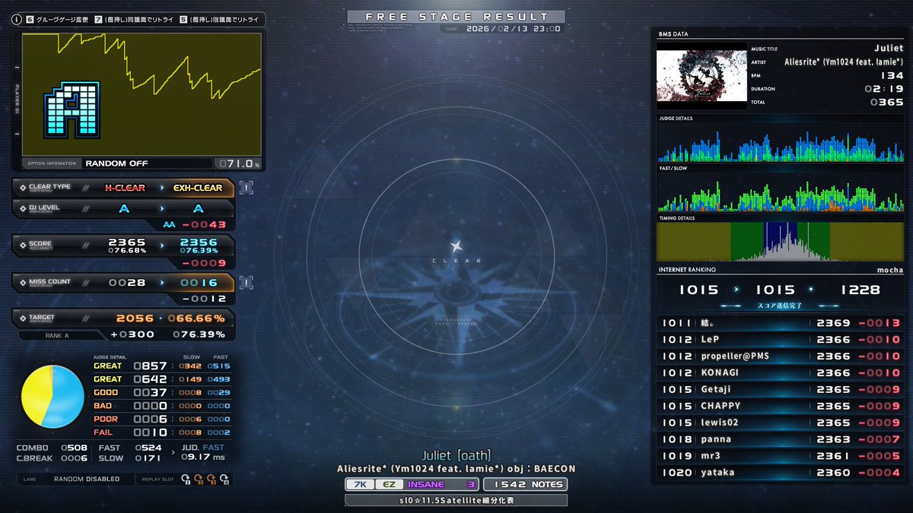Click the key 6 groove gauge change icon
Screen dimensions: 913x513
[x=30, y=20]
